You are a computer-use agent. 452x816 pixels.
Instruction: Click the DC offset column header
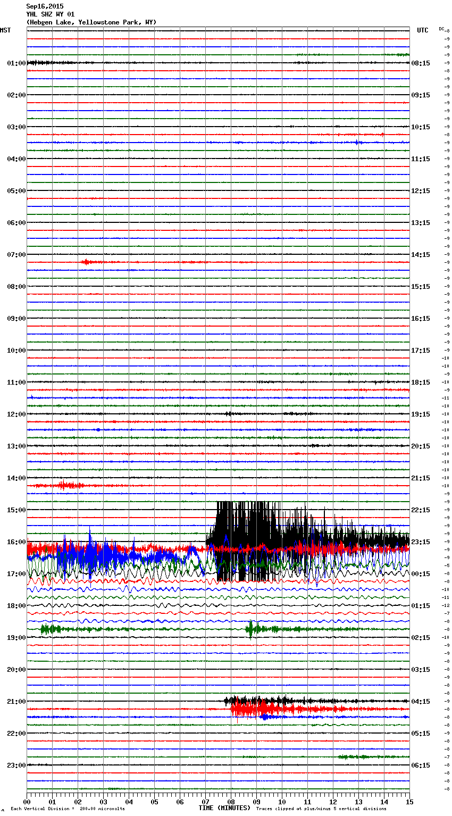click(x=441, y=29)
